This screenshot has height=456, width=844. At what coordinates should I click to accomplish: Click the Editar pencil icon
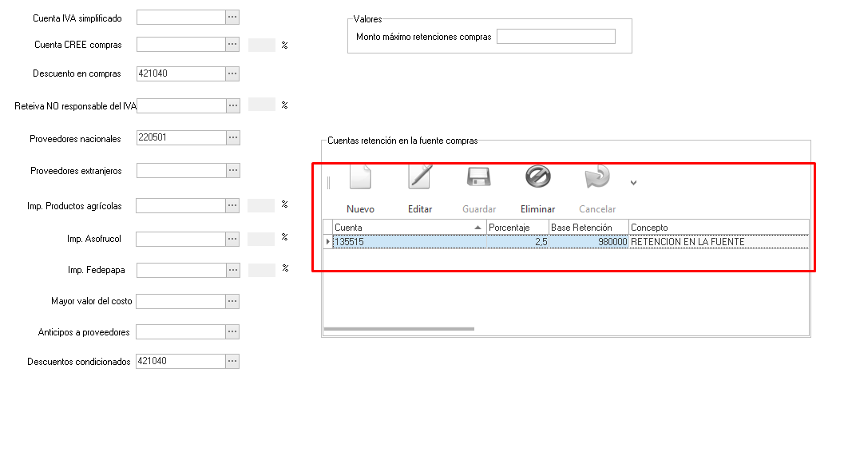coord(420,177)
